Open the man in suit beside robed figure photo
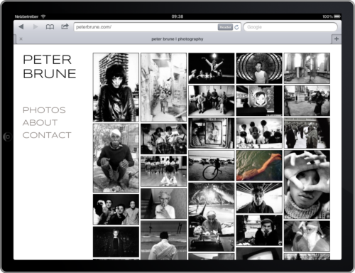Viewport: 355px width, 273px height. coord(307,133)
